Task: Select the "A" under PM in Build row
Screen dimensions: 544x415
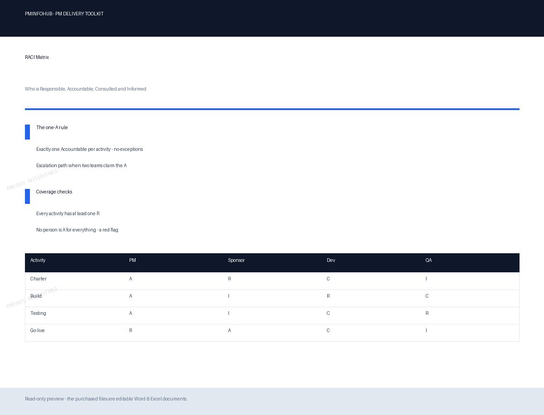Action: tap(131, 296)
